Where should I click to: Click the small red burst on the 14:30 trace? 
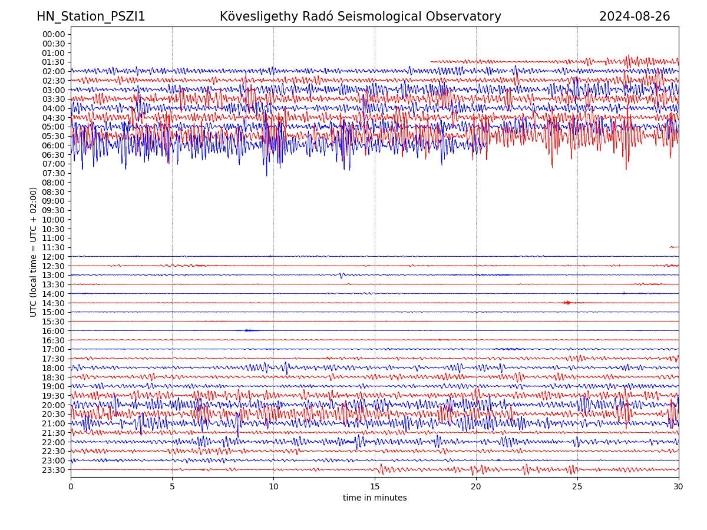[567, 303]
